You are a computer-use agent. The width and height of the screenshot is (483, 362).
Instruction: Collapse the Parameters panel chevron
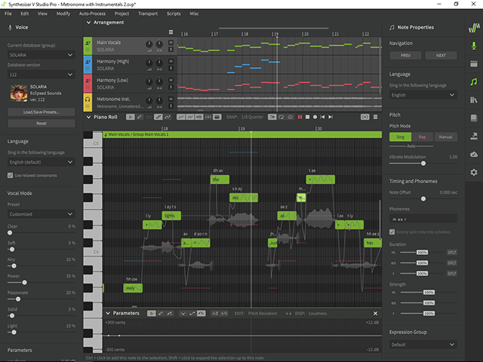108,314
